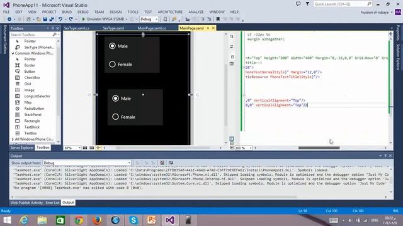Toggle snap to snaplines icon
403x226 pixels.
point(98,148)
